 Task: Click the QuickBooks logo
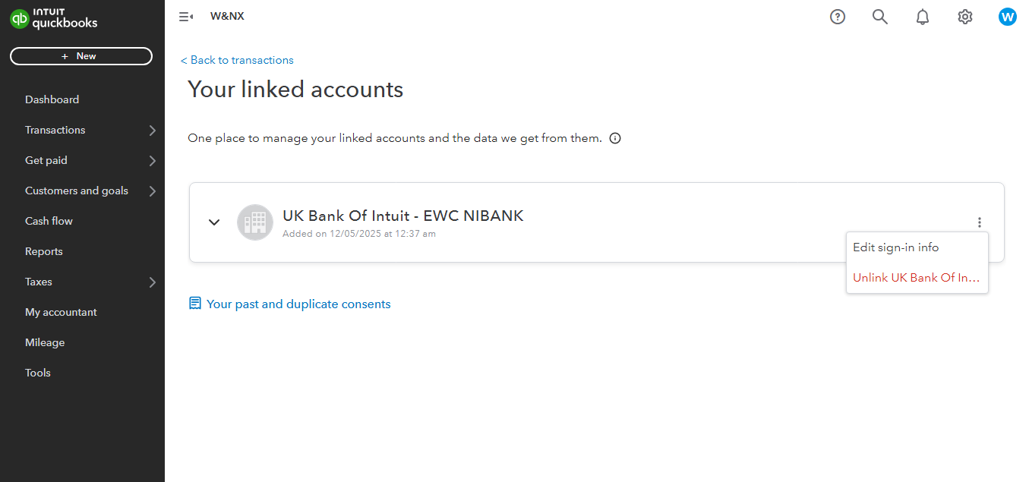(x=54, y=20)
